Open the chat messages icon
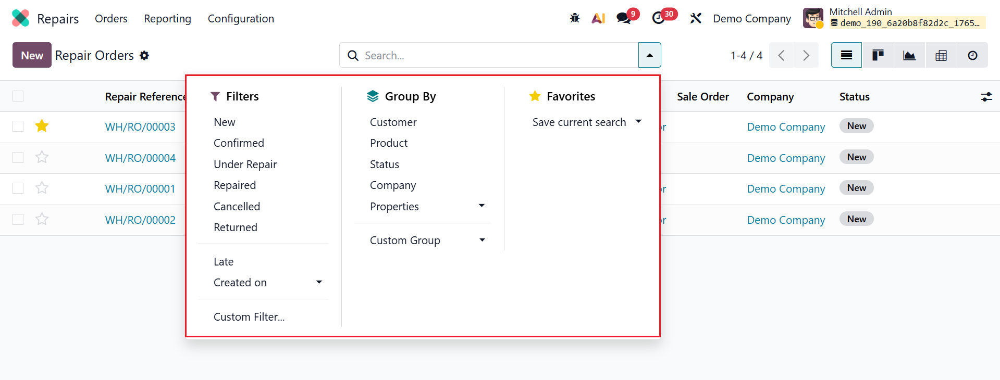This screenshot has height=380, width=1000. (x=623, y=18)
